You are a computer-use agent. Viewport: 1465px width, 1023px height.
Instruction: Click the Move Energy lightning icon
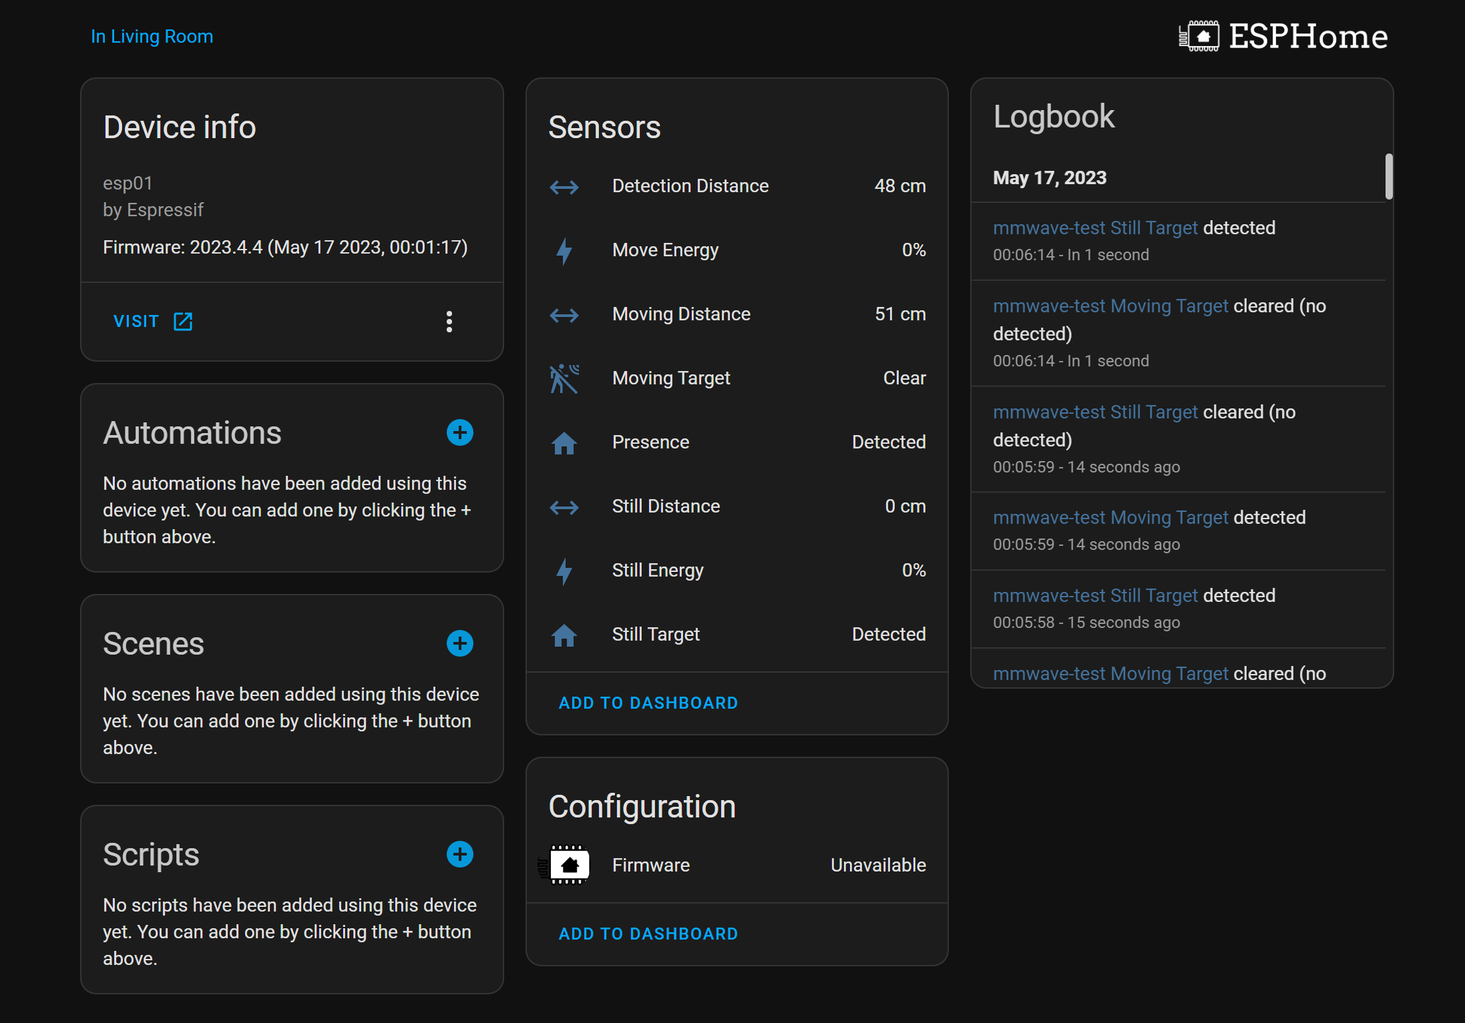pos(564,250)
